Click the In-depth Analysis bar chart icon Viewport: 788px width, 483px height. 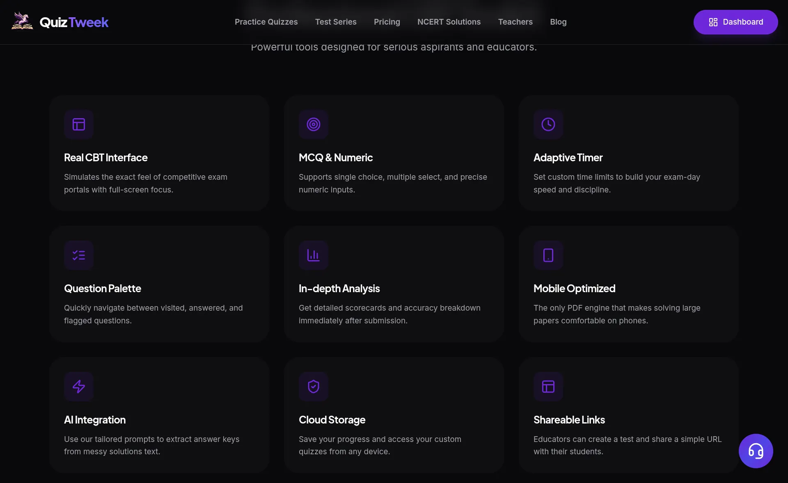(314, 255)
